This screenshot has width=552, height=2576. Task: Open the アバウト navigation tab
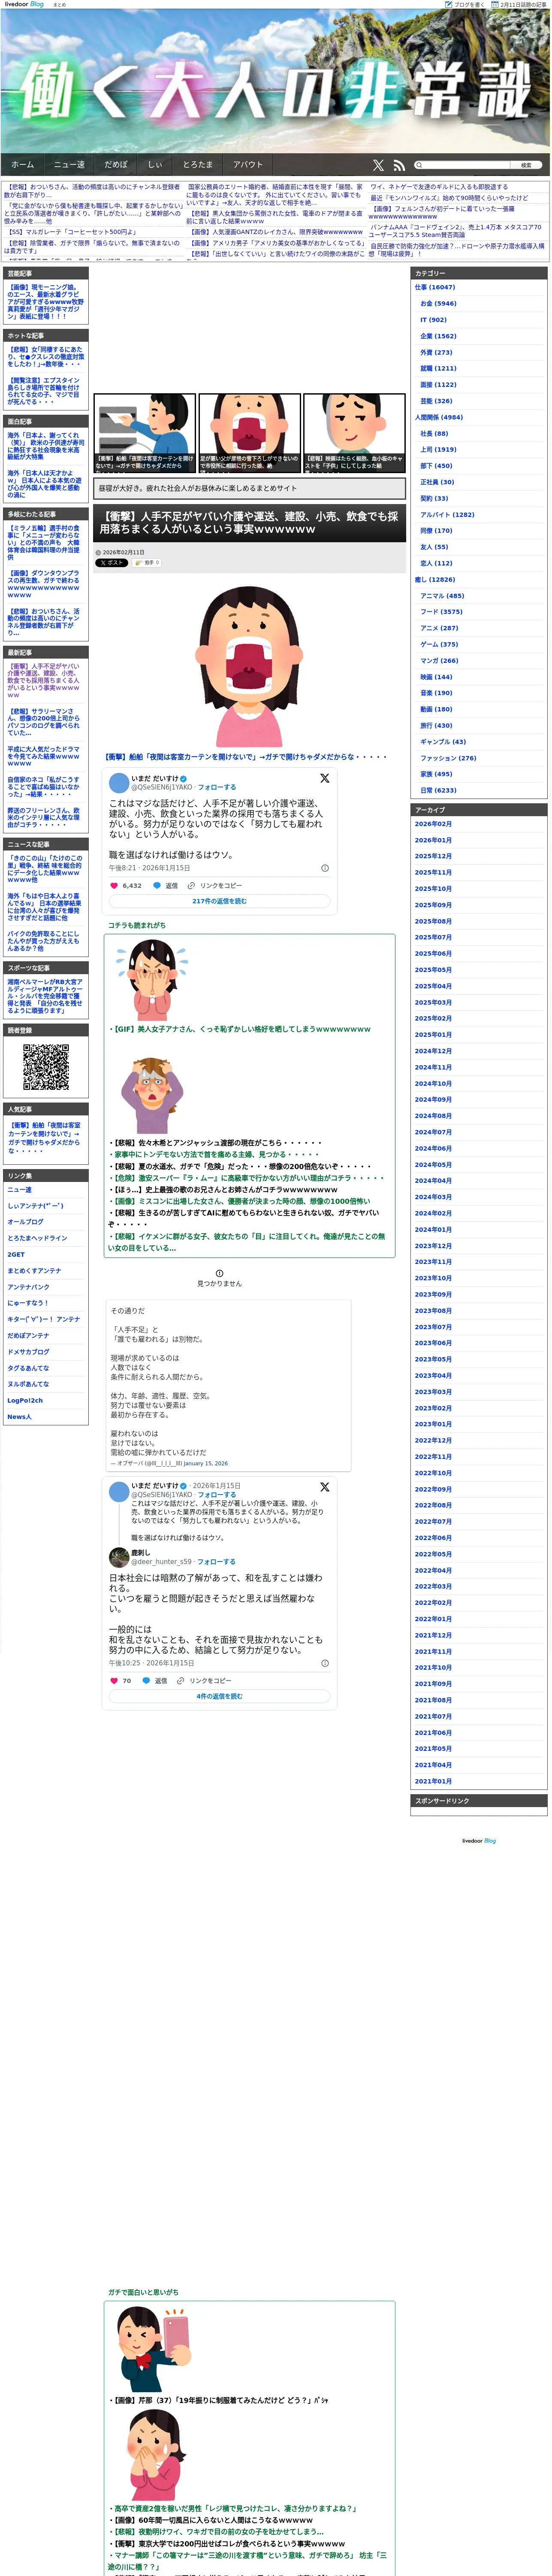tap(247, 165)
